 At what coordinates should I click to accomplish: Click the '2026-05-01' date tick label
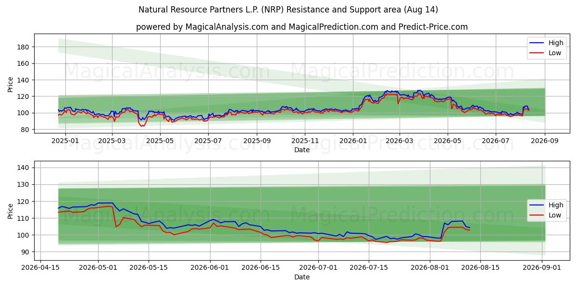pos(98,268)
